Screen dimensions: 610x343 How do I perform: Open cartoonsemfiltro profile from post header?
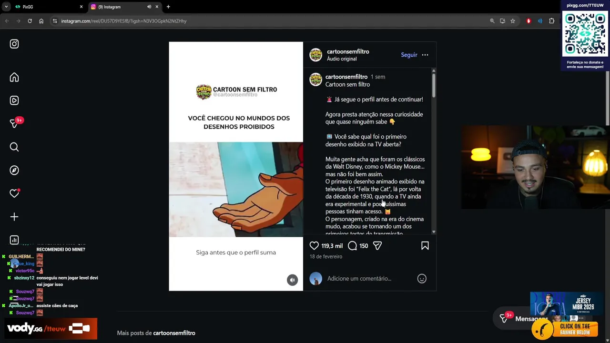(348, 51)
